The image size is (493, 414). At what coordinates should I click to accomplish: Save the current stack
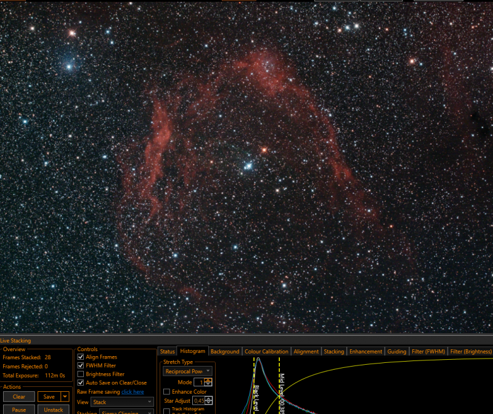pyautogui.click(x=49, y=397)
